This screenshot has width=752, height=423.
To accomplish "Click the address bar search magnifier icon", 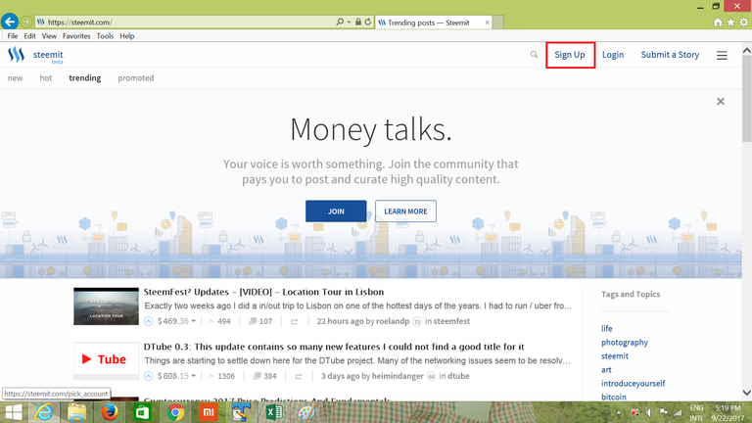I will pos(340,23).
